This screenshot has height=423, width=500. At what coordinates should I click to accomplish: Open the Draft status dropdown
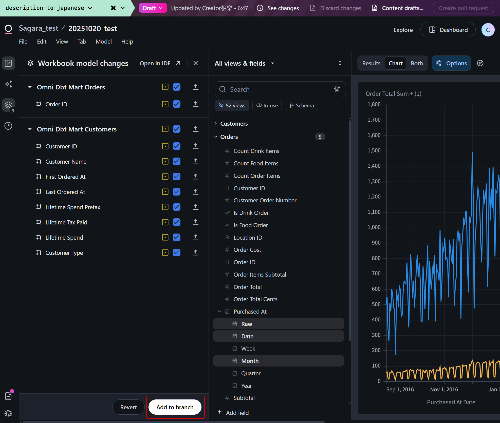pos(153,8)
